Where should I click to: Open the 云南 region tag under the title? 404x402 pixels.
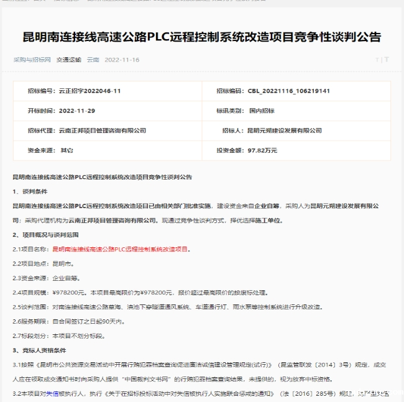click(x=93, y=60)
